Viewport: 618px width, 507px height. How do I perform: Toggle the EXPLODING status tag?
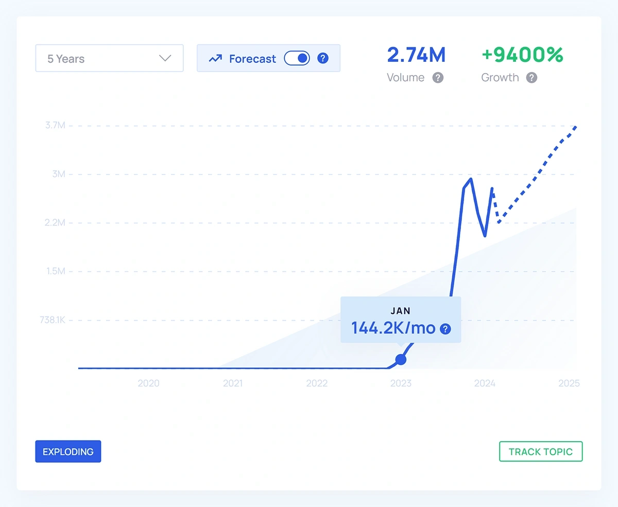[68, 451]
